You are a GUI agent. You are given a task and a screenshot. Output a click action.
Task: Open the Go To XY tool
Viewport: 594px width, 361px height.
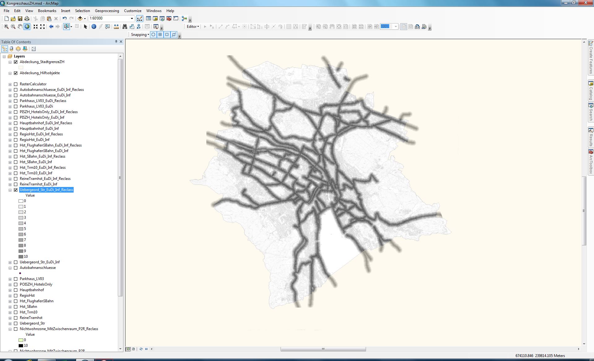coord(139,27)
